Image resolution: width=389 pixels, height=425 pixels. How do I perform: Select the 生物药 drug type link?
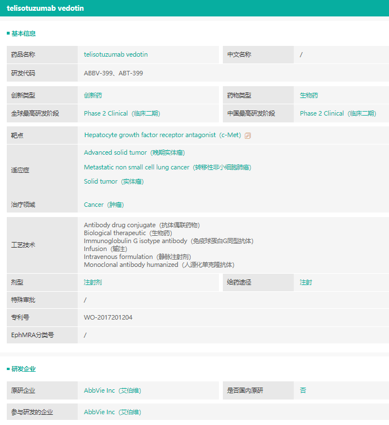coord(309,96)
